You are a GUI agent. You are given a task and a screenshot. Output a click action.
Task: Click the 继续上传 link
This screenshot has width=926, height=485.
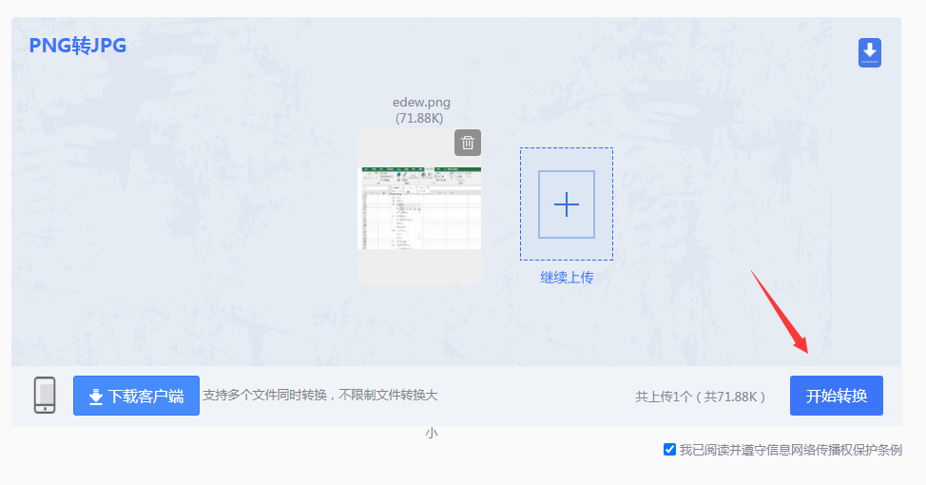tap(567, 278)
